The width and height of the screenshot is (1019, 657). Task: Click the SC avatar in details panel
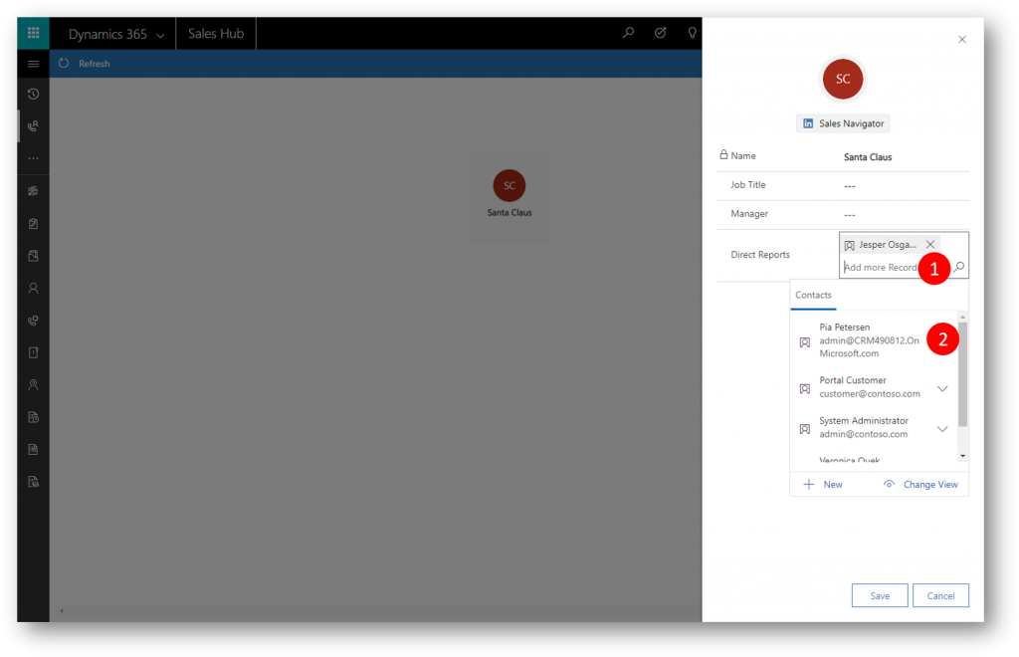point(843,79)
